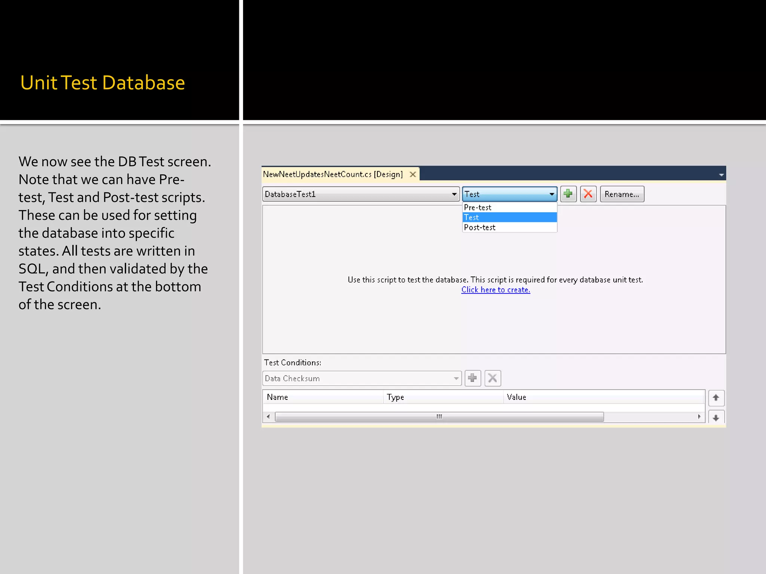The height and width of the screenshot is (574, 766).
Task: Click the red X delete test icon
Action: pyautogui.click(x=588, y=194)
